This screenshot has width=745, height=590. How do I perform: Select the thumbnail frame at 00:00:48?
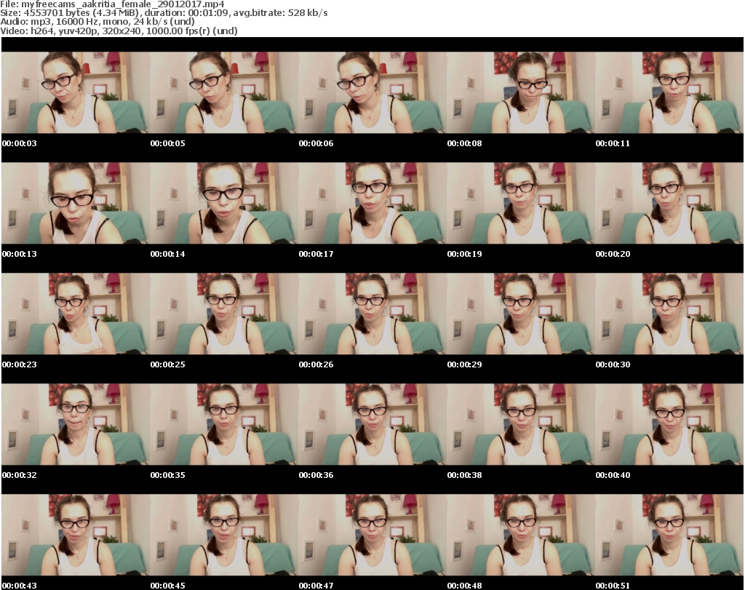coord(521,535)
